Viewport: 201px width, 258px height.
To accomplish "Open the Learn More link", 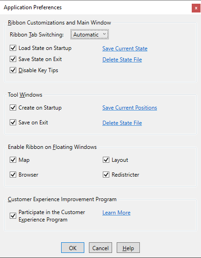I will coord(116,213).
